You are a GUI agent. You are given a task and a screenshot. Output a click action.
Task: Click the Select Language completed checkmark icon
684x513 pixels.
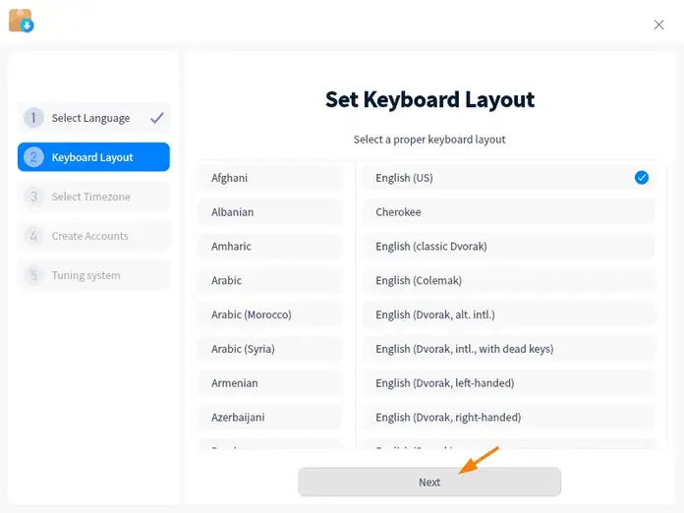point(157,118)
